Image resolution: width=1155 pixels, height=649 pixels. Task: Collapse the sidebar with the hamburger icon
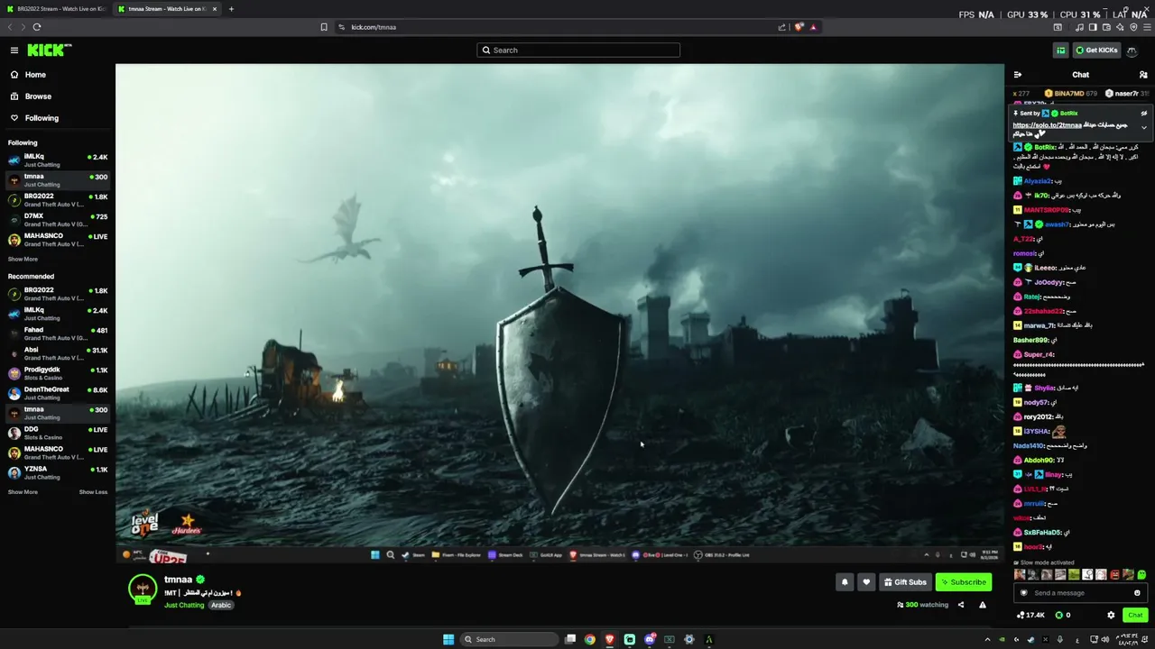(14, 50)
